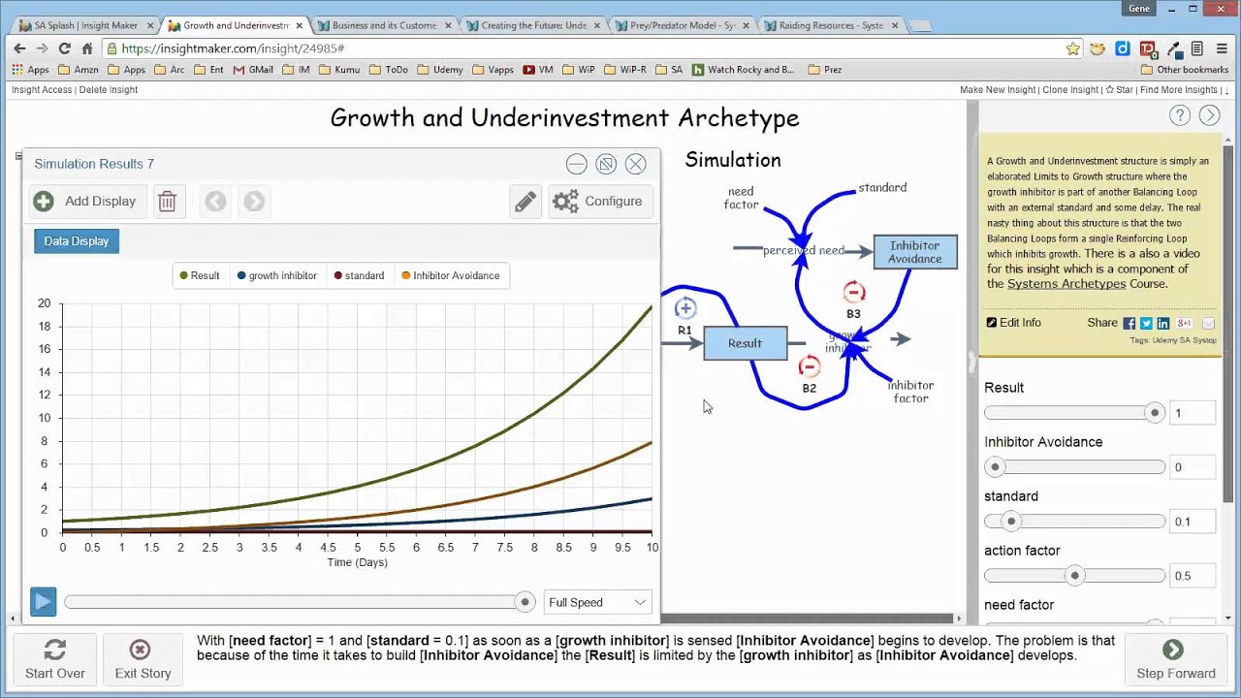This screenshot has height=698, width=1241.
Task: Share on LinkedIn icon
Action: (x=1162, y=323)
